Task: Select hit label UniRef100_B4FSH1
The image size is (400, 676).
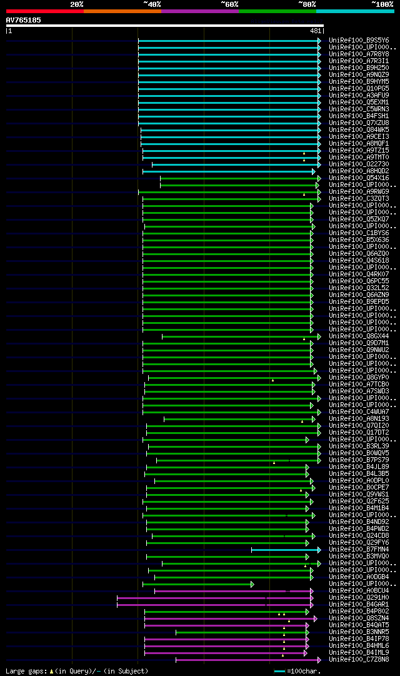Action: click(359, 116)
